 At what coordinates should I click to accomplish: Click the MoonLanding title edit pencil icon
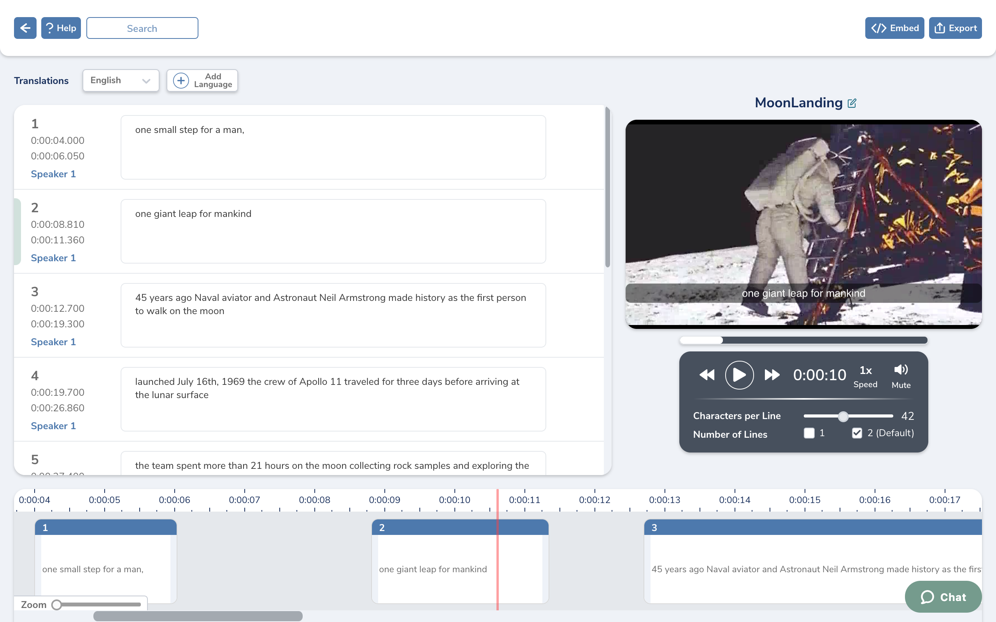pos(852,103)
